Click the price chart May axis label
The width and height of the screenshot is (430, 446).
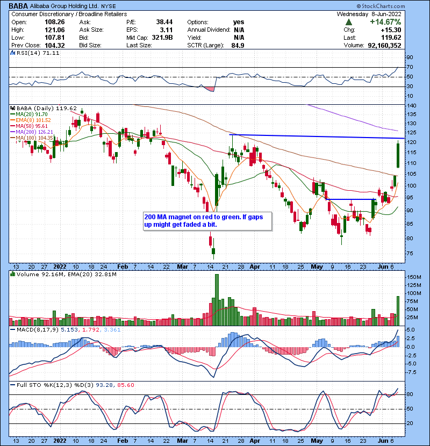[x=317, y=267]
